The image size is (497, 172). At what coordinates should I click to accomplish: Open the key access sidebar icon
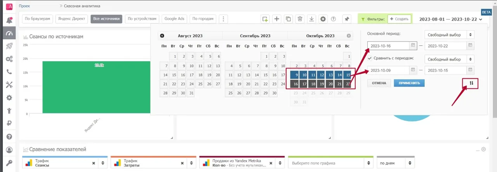[x=9, y=163]
